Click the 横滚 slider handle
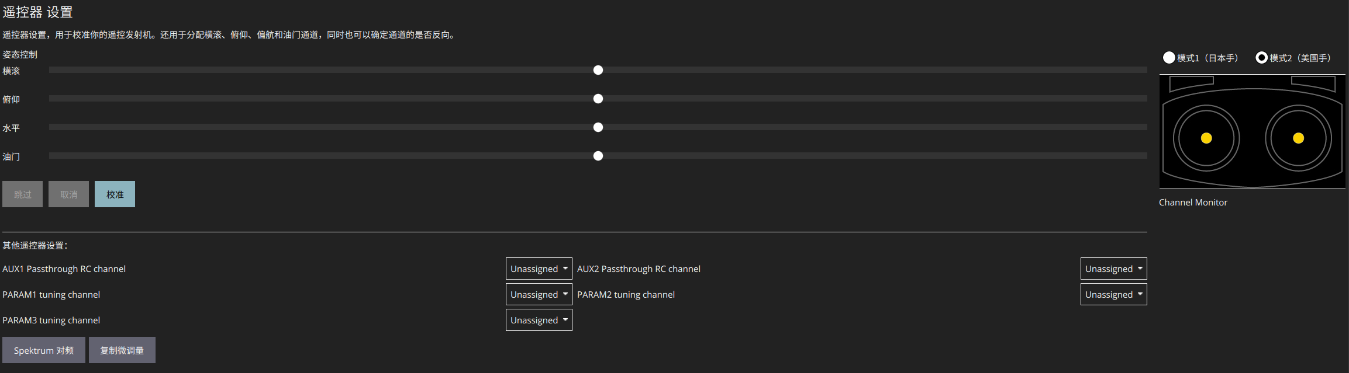The height and width of the screenshot is (373, 1349). [x=598, y=70]
